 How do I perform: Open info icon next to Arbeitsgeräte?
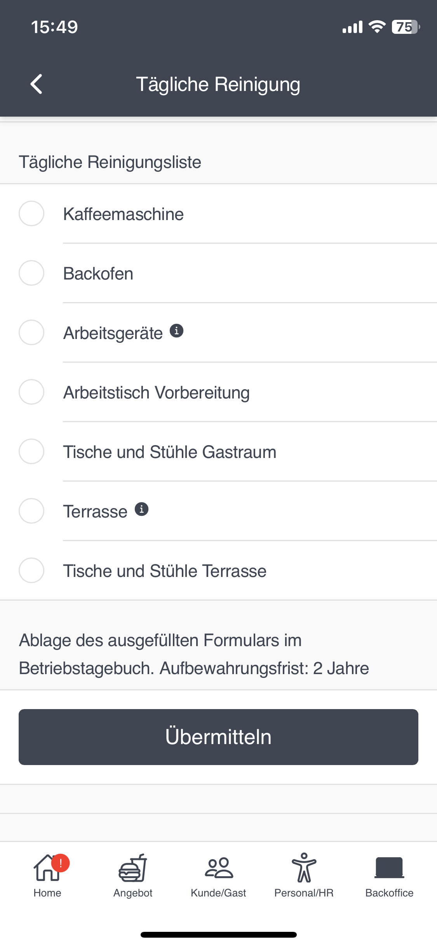tap(177, 331)
